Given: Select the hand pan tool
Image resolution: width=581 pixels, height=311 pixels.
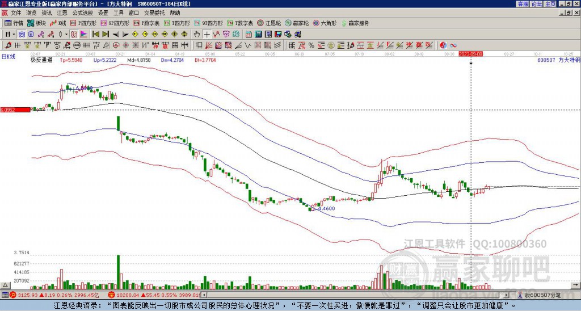Looking at the screenshot, I should click(197, 35).
